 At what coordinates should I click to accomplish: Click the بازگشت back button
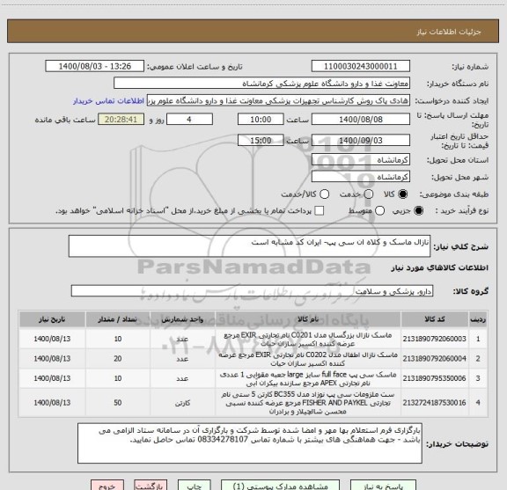pos(151,486)
